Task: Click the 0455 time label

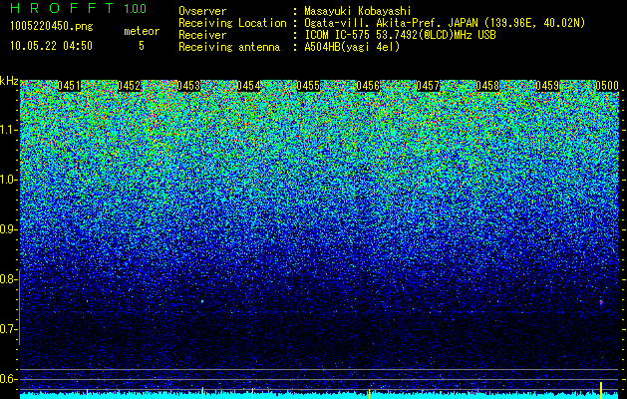Action: coord(308,86)
